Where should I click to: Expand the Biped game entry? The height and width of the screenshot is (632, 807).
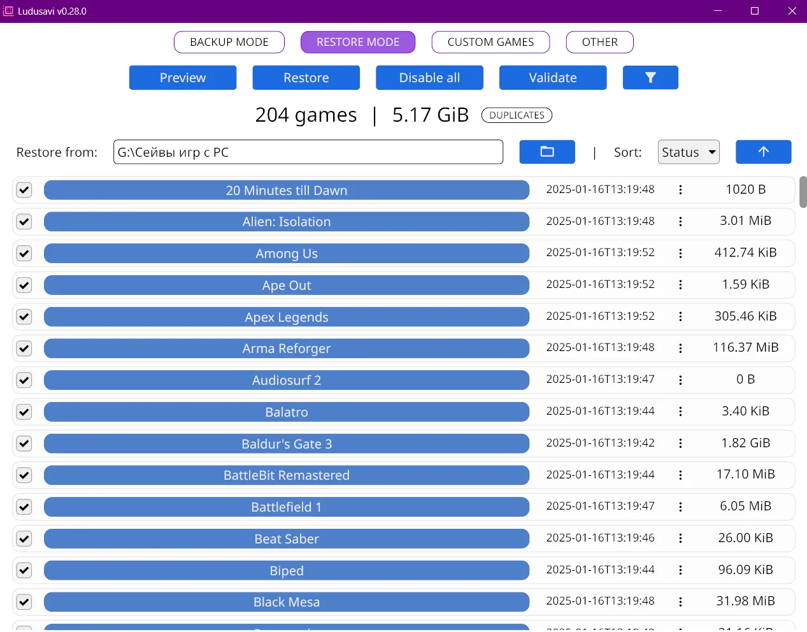(287, 570)
